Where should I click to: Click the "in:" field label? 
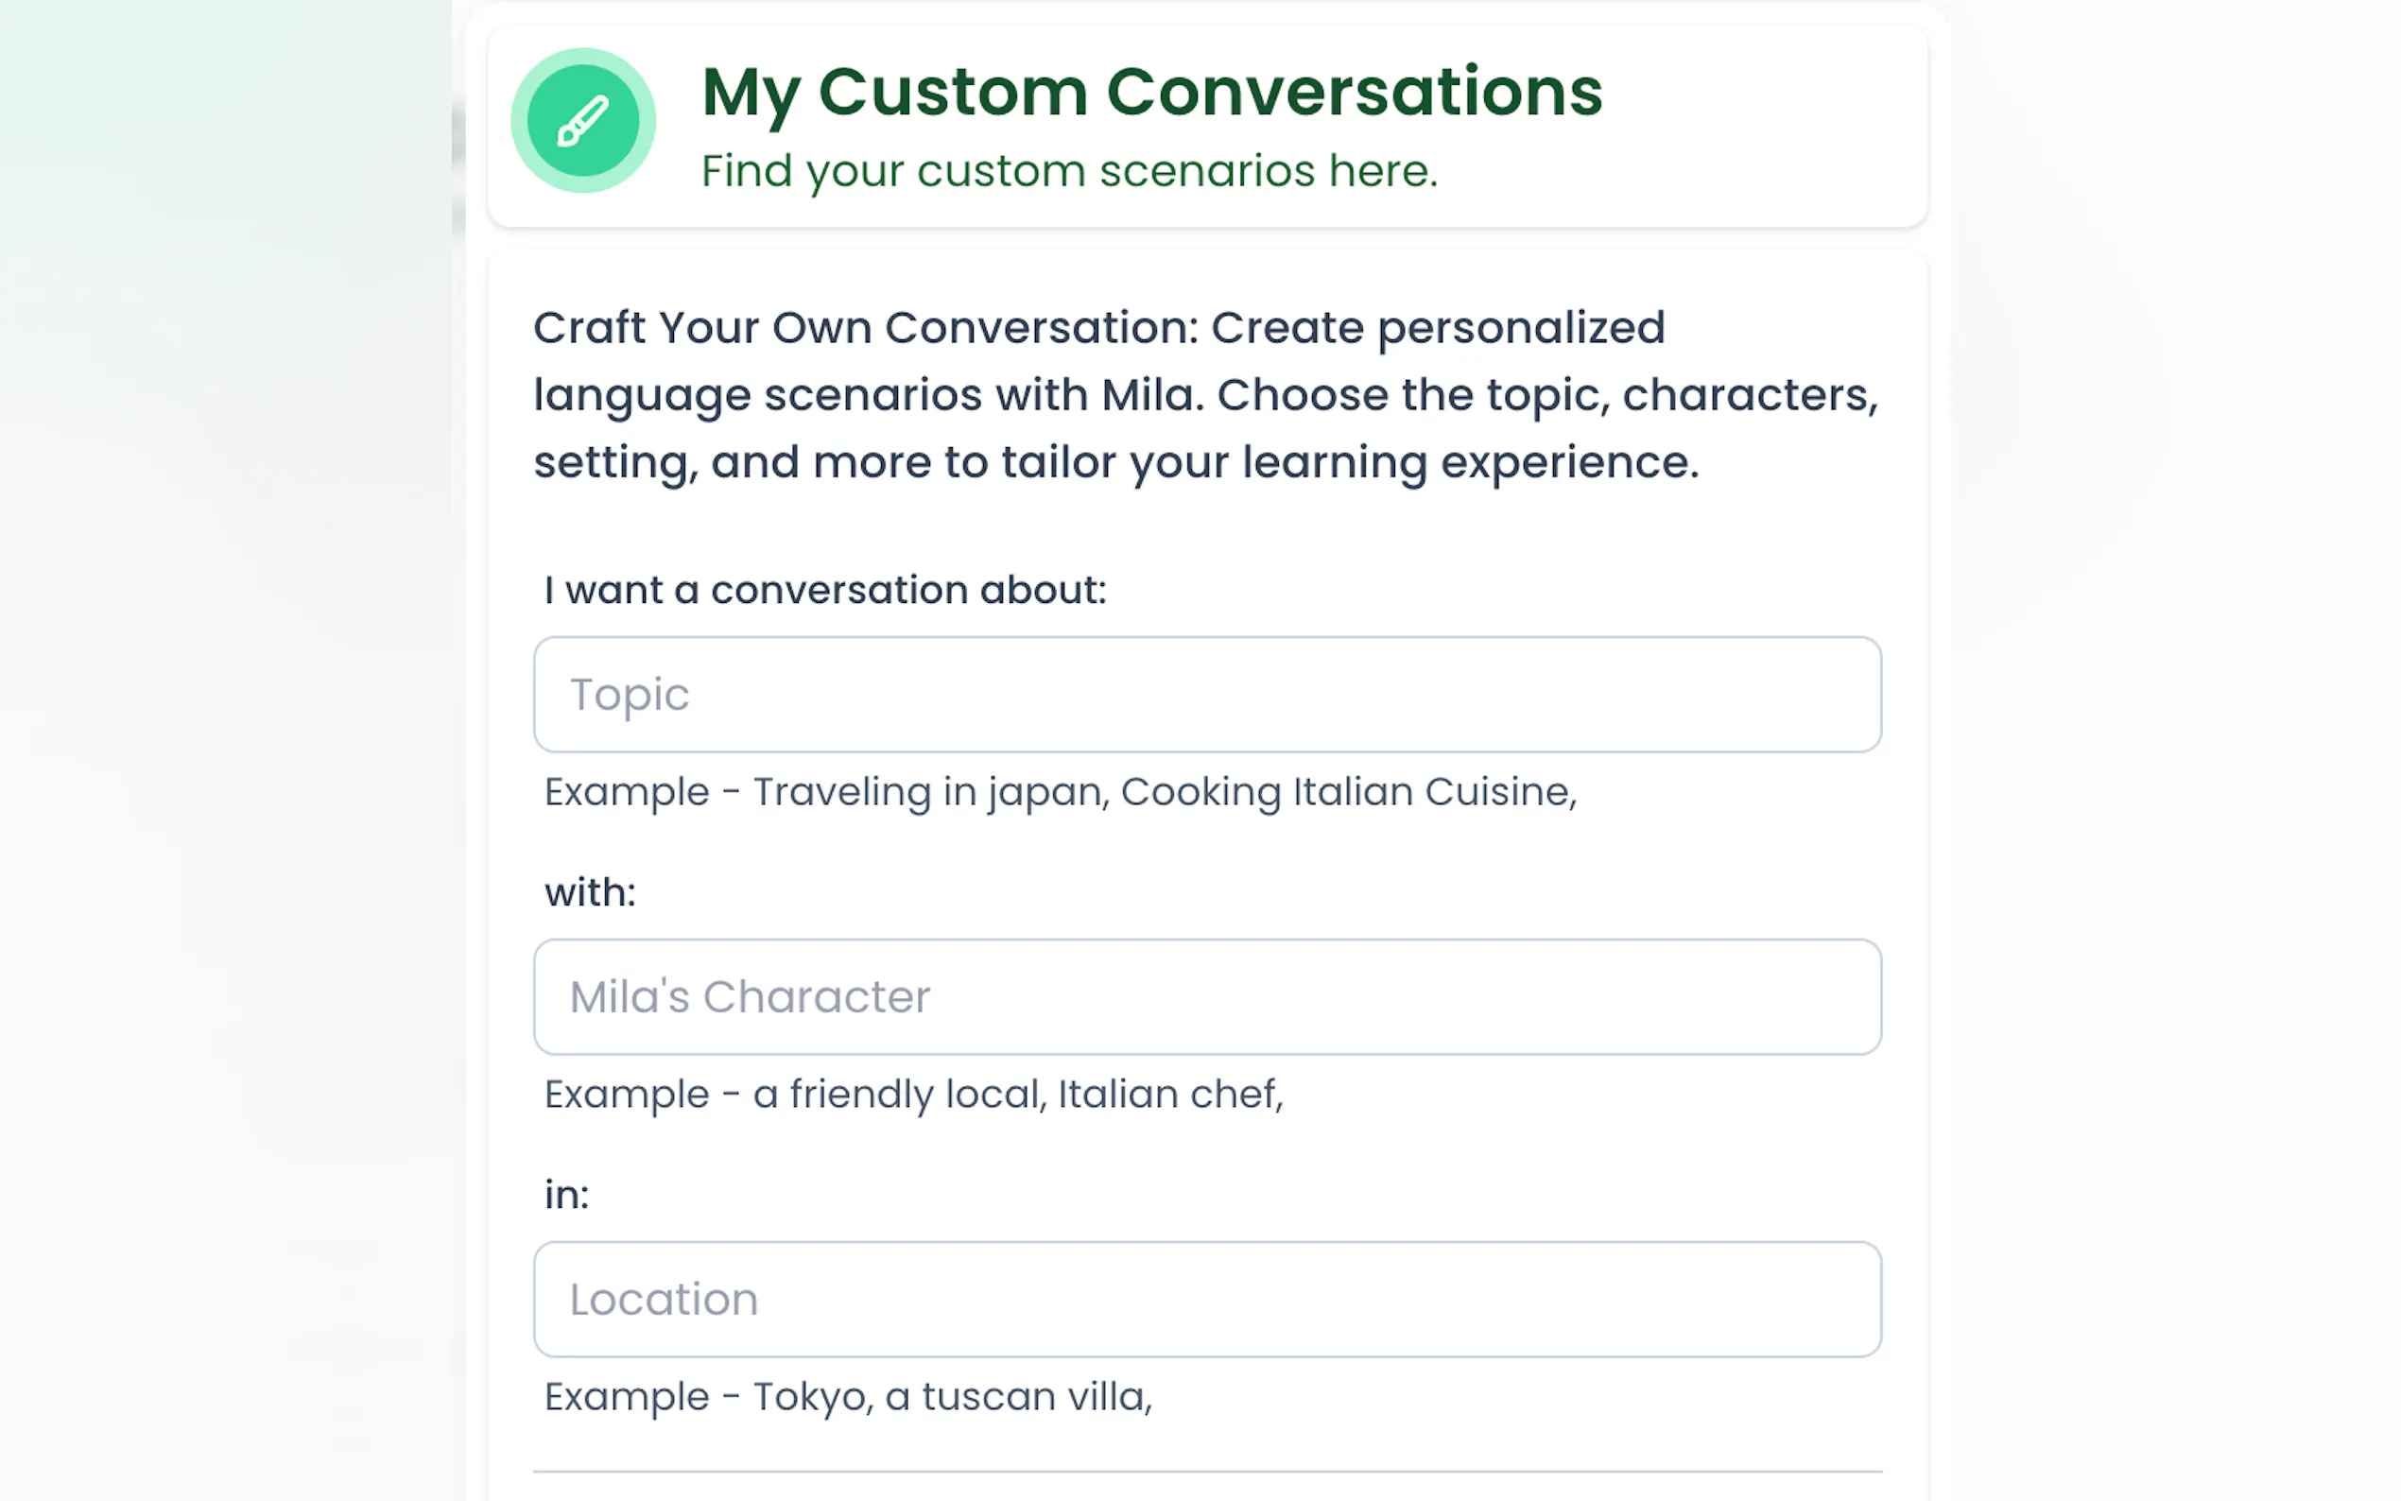[x=566, y=1194]
